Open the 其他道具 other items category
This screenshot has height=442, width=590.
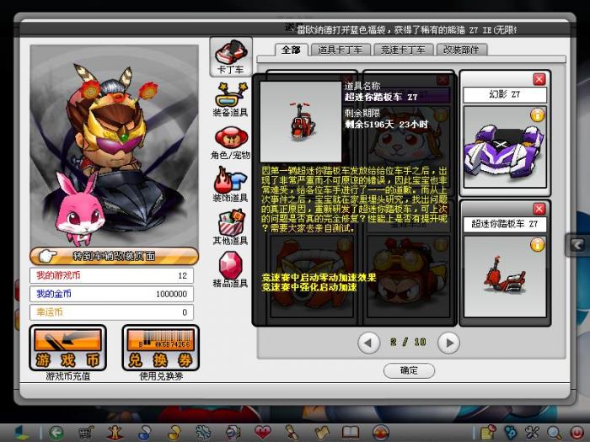[231, 228]
